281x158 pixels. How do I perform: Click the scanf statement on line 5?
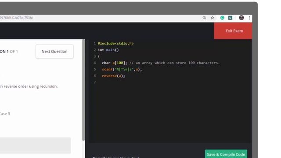[122, 69]
